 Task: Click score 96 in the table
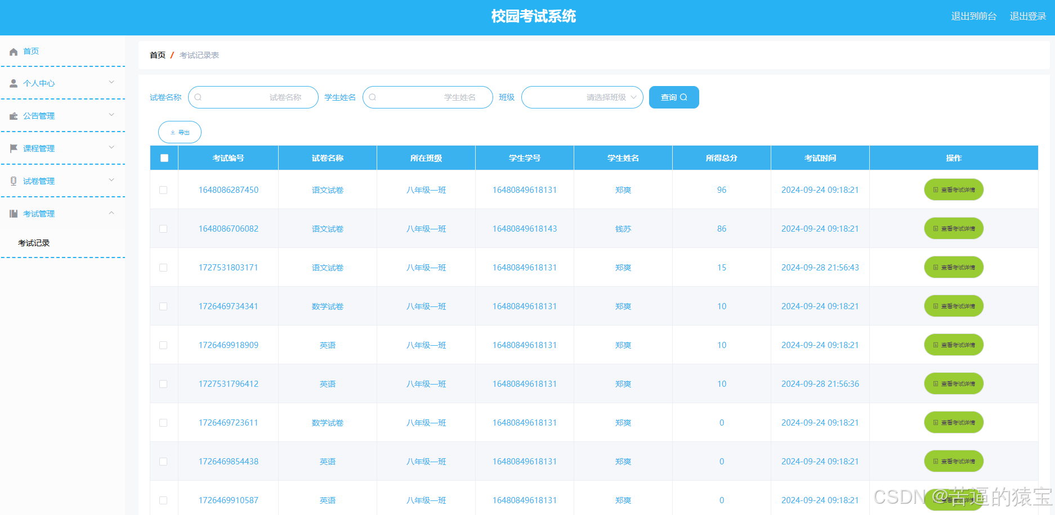pos(722,190)
